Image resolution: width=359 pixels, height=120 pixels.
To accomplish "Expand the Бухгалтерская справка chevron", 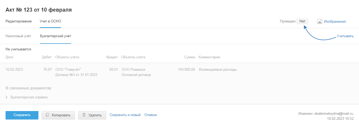I will click(x=6, y=97).
